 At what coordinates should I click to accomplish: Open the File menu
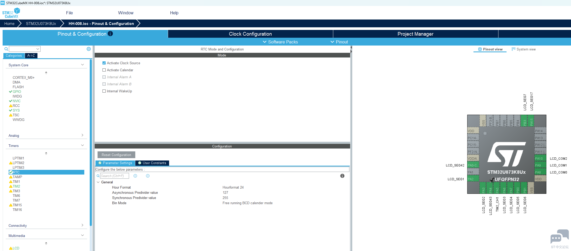[x=69, y=13]
